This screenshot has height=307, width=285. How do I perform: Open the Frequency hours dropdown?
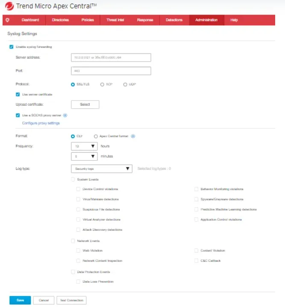pyautogui.click(x=84, y=146)
